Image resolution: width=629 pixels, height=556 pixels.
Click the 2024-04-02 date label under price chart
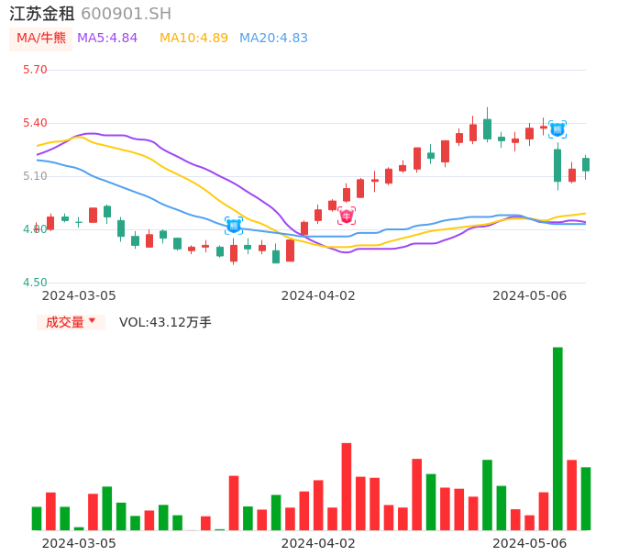[317, 295]
